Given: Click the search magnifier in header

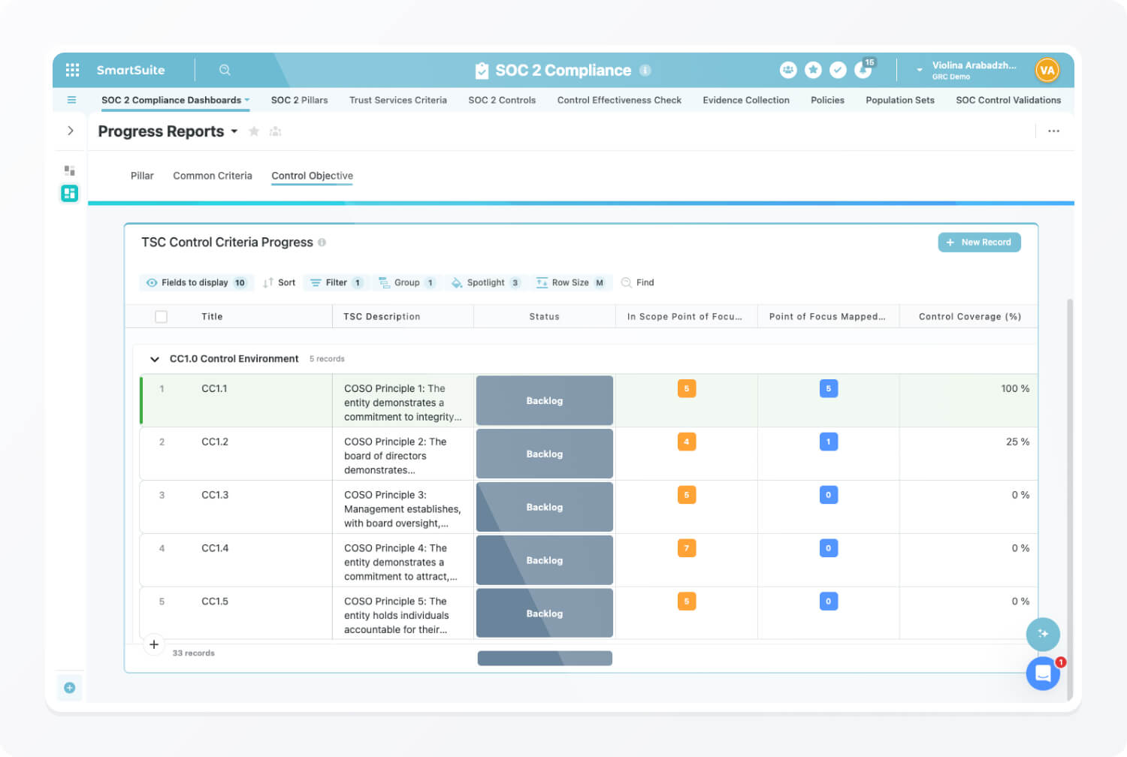Looking at the screenshot, I should 225,70.
